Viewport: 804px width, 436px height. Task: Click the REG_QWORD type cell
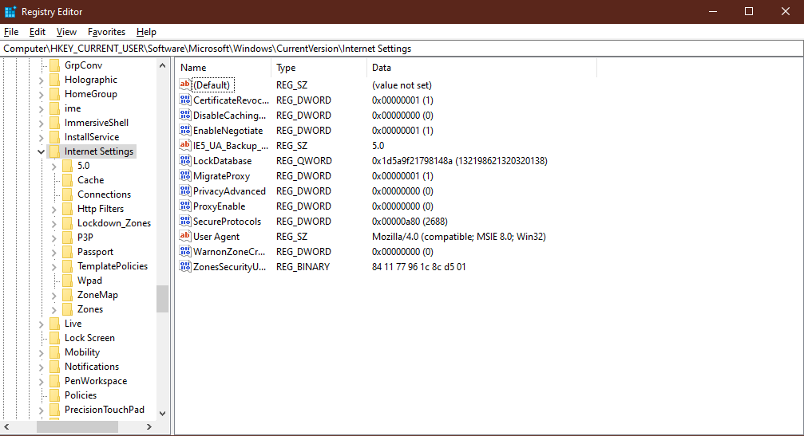(x=304, y=161)
